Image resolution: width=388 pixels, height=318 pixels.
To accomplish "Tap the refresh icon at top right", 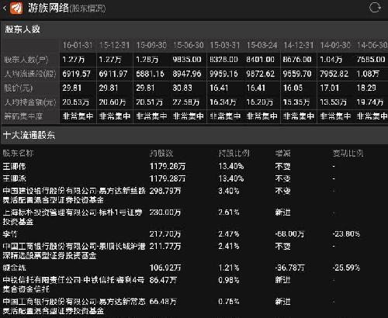I will (375, 8).
